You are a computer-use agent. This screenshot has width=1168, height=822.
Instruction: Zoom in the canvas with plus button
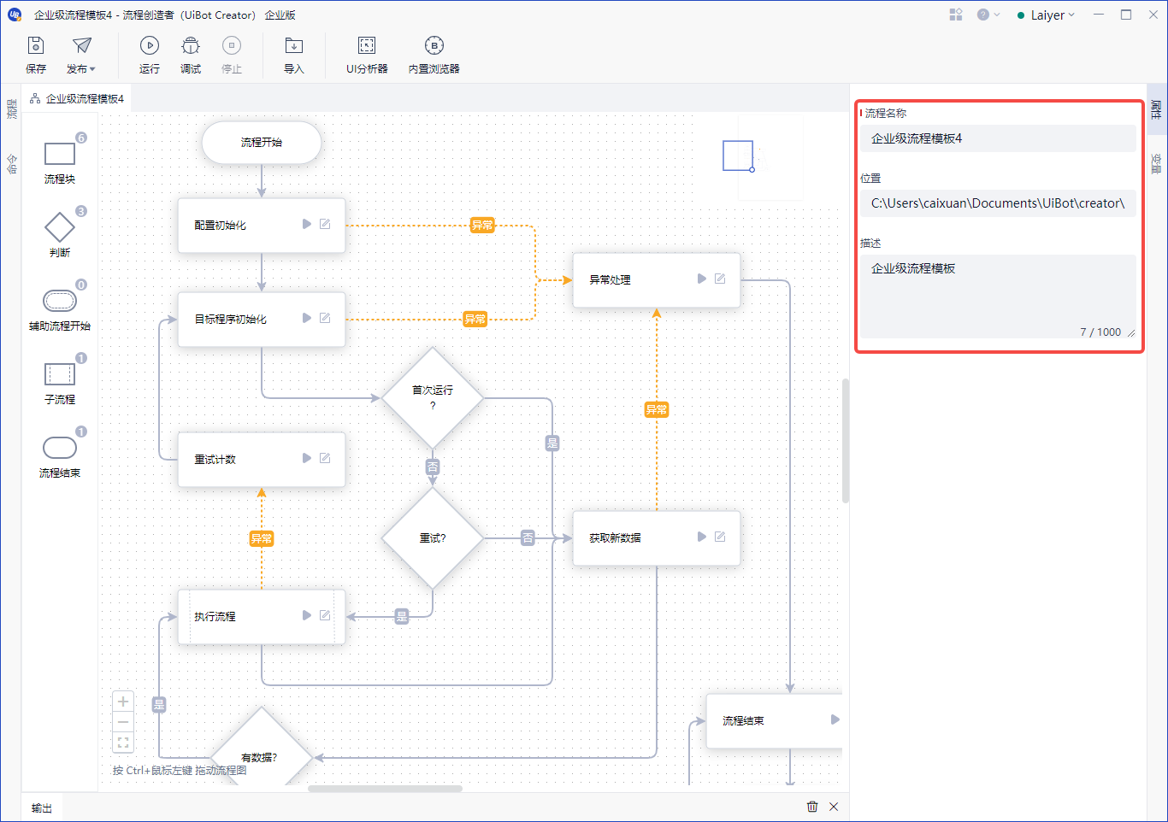[123, 702]
